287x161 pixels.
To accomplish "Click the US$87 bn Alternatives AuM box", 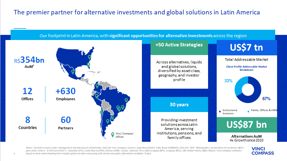I will (246, 125).
